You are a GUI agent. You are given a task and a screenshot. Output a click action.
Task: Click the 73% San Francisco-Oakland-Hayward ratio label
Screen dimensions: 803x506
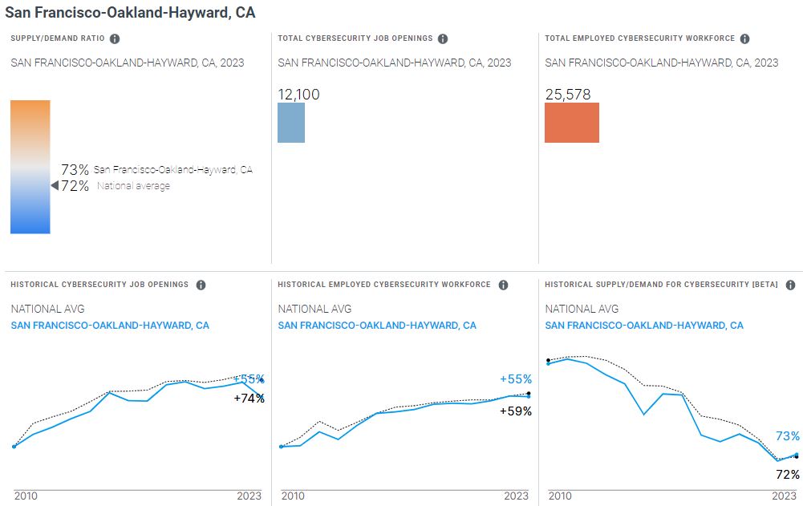pyautogui.click(x=75, y=170)
